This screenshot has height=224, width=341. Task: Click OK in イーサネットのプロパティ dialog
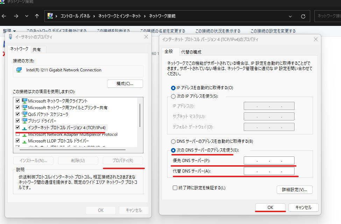tap(101, 210)
